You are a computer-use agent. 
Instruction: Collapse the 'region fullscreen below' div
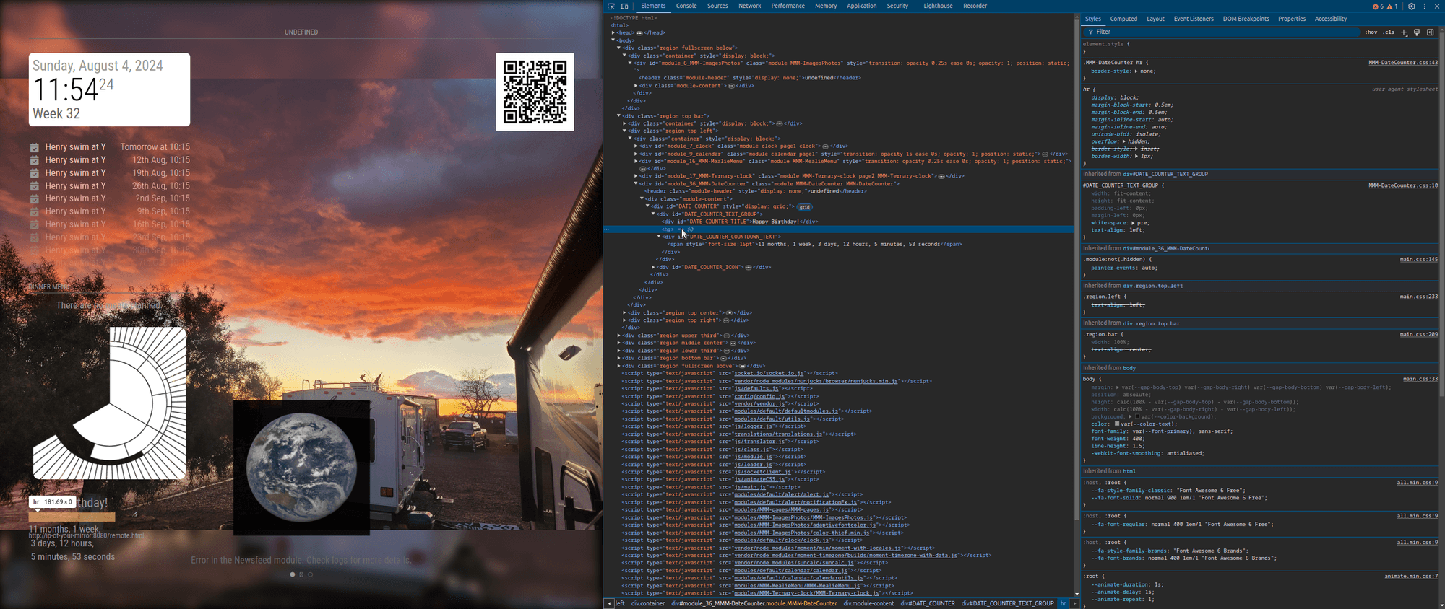[x=619, y=48]
